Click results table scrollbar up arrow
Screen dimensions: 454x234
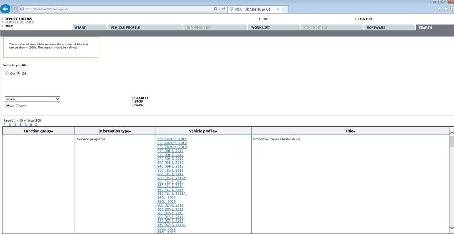[452, 132]
